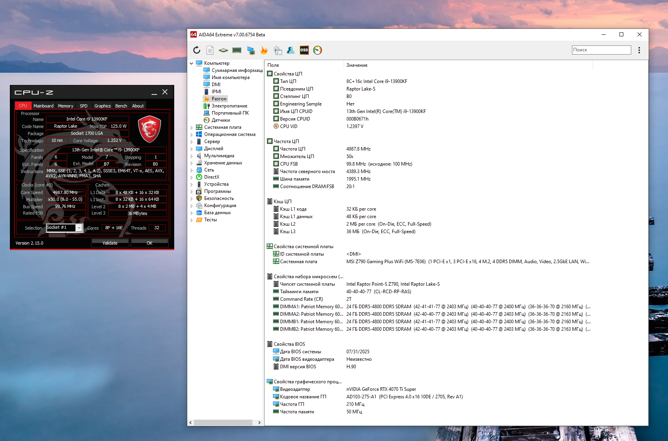Switch to the Memory tab in CPU-Z
Image resolution: width=668 pixels, height=441 pixels.
(x=66, y=106)
